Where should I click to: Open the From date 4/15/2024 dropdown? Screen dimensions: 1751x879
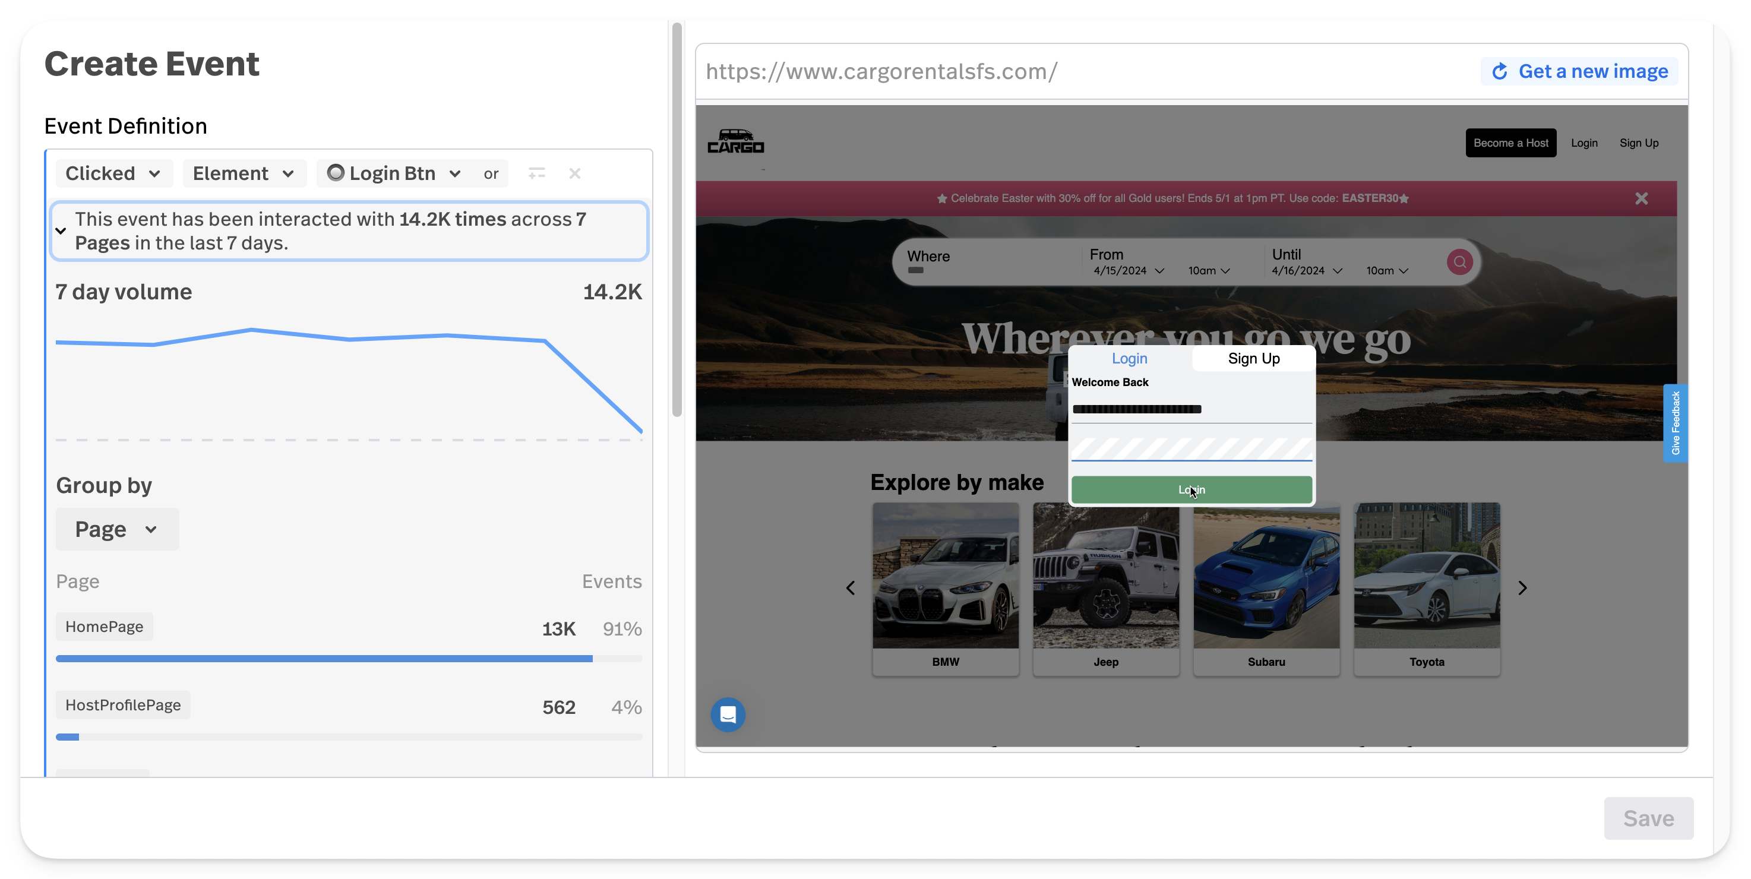pos(1129,271)
